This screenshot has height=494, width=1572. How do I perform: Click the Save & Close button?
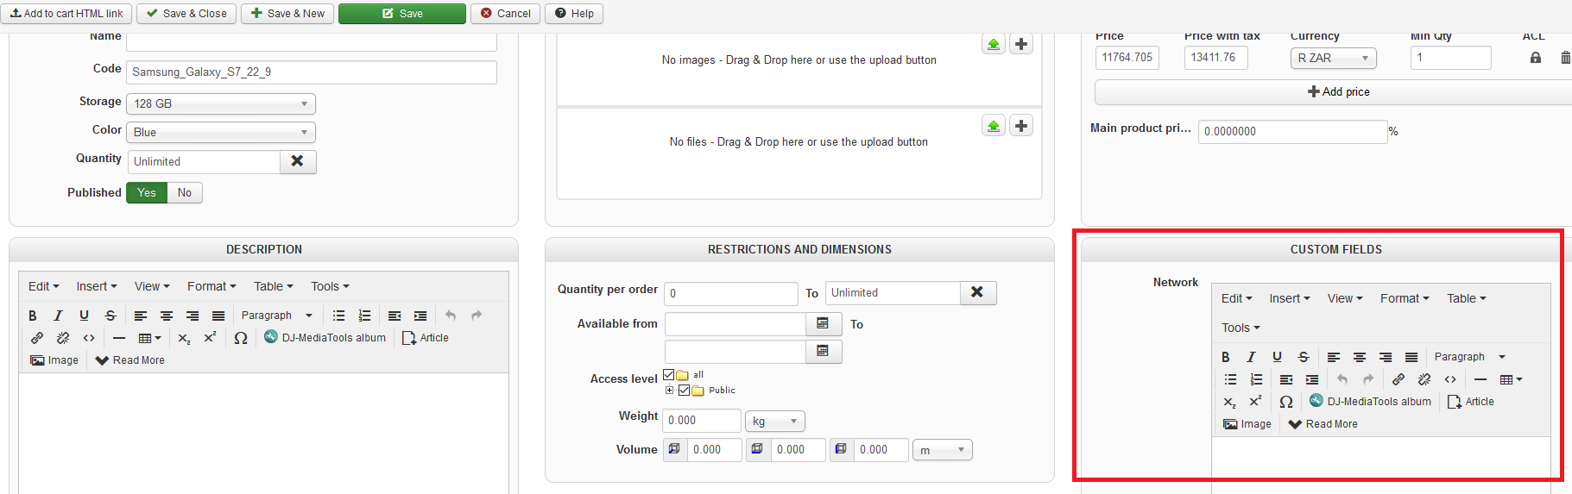click(x=186, y=14)
